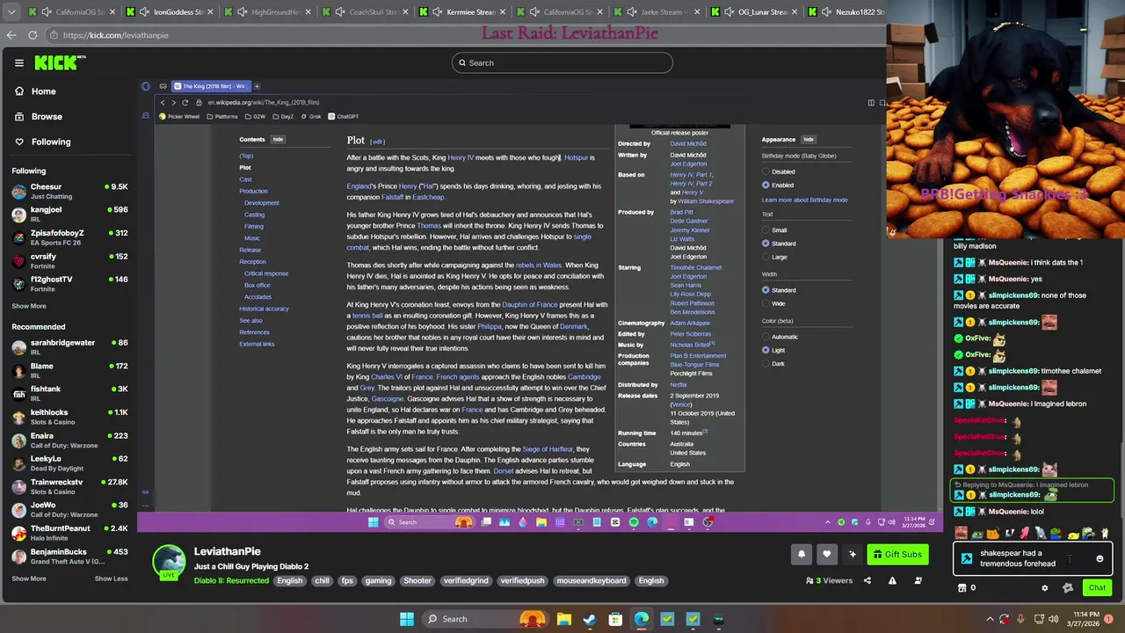Screen dimensions: 1125x633
Task: Select Wide width radio in streamed Wikipedia
Action: [x=766, y=303]
